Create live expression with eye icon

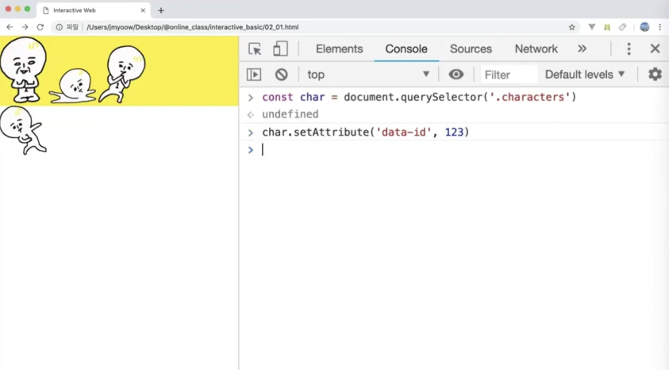456,74
